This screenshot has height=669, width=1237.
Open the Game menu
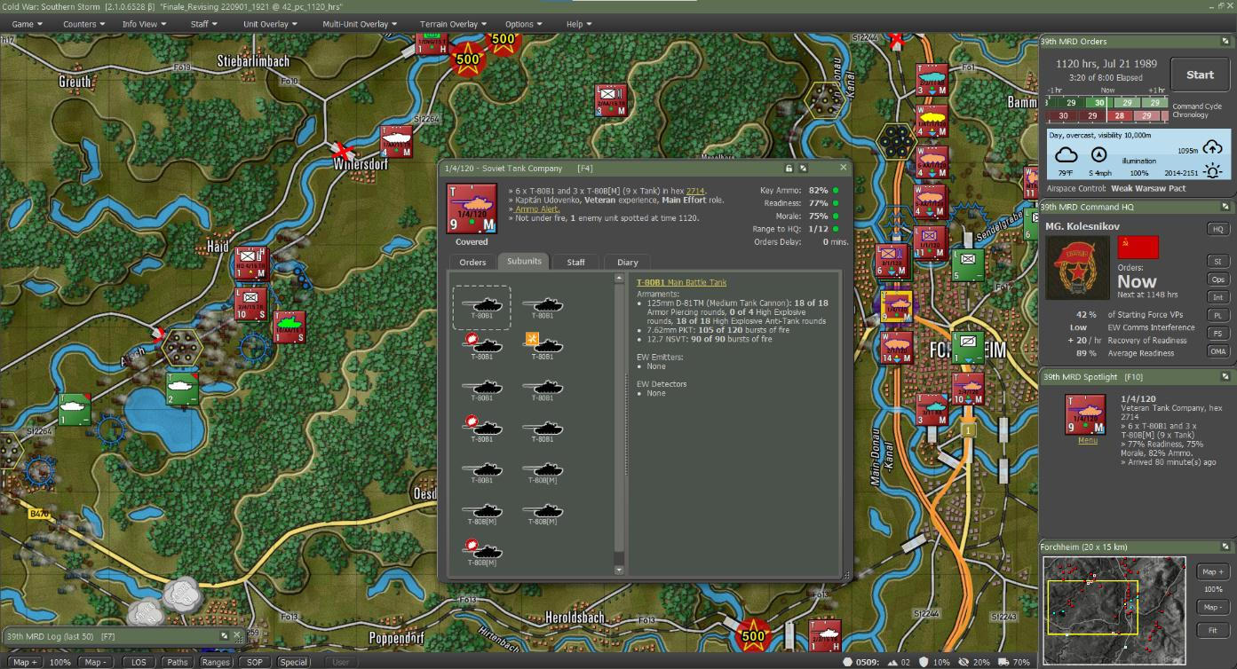coord(27,24)
